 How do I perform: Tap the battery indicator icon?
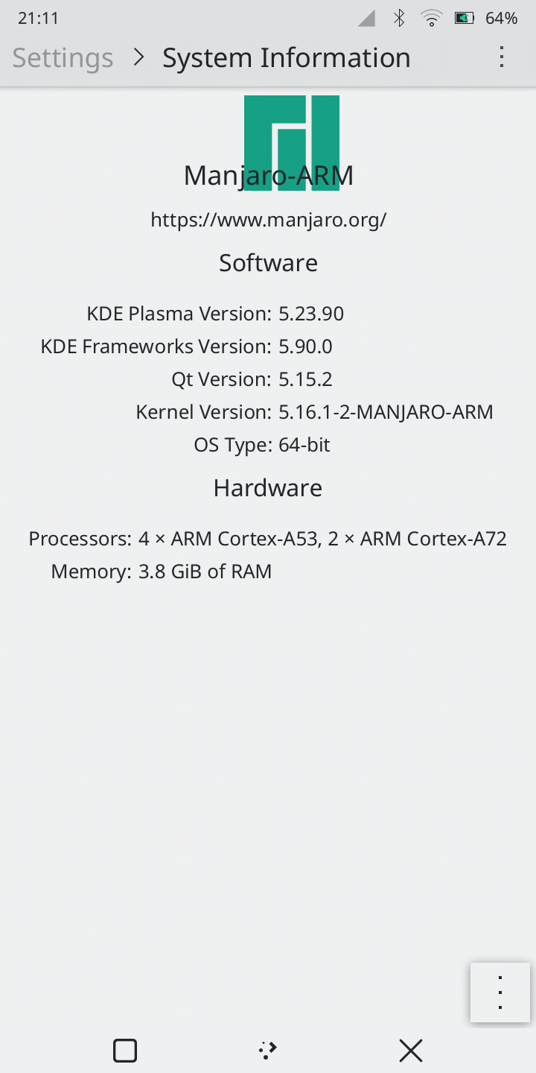465,19
